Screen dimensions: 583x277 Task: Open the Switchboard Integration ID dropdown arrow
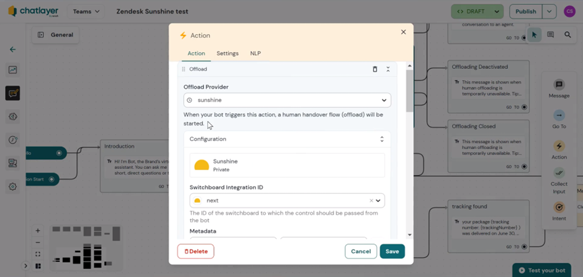pos(378,201)
